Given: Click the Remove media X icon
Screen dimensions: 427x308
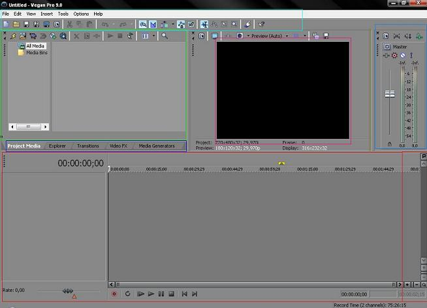Looking at the screenshot, I should [x=76, y=36].
